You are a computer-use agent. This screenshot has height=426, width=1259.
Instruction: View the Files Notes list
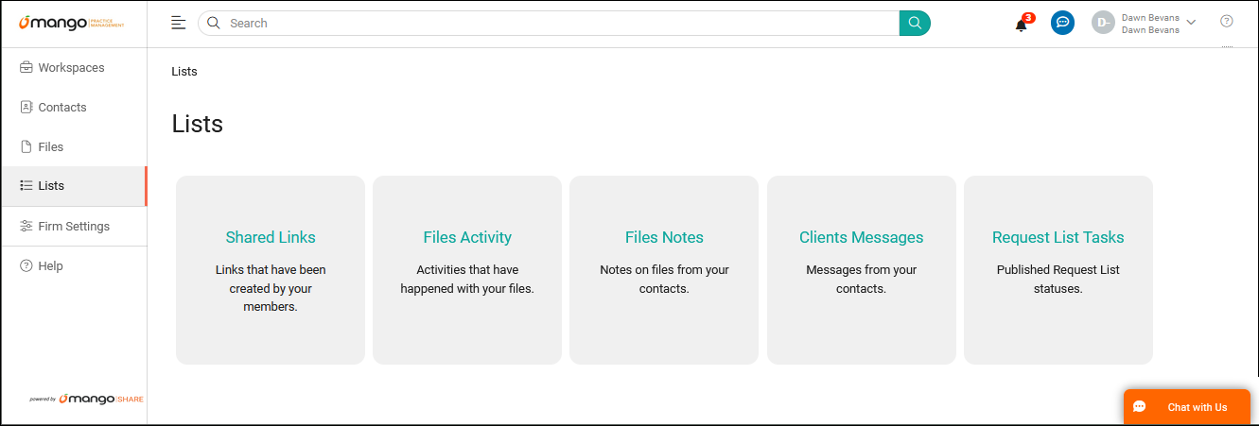664,238
